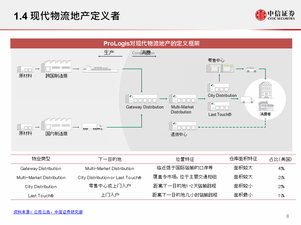Click the 零售中心 label
This screenshot has width=301, height=225.
[x=216, y=60]
